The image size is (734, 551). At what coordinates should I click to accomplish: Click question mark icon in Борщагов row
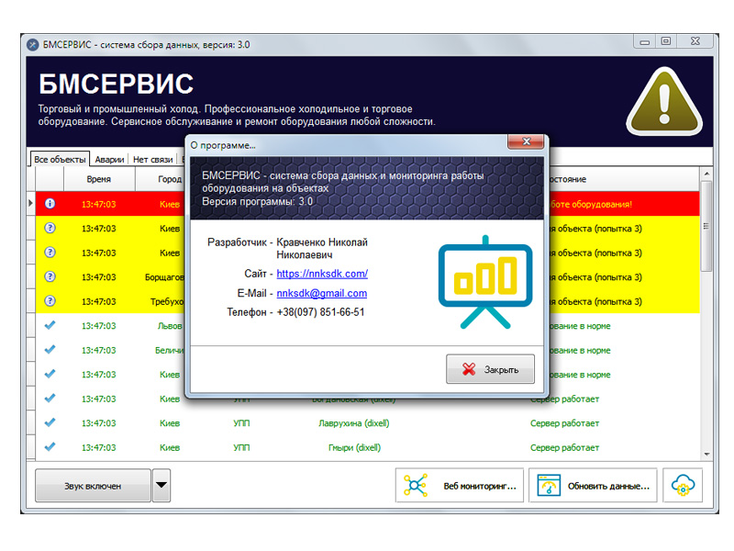pyautogui.click(x=50, y=276)
